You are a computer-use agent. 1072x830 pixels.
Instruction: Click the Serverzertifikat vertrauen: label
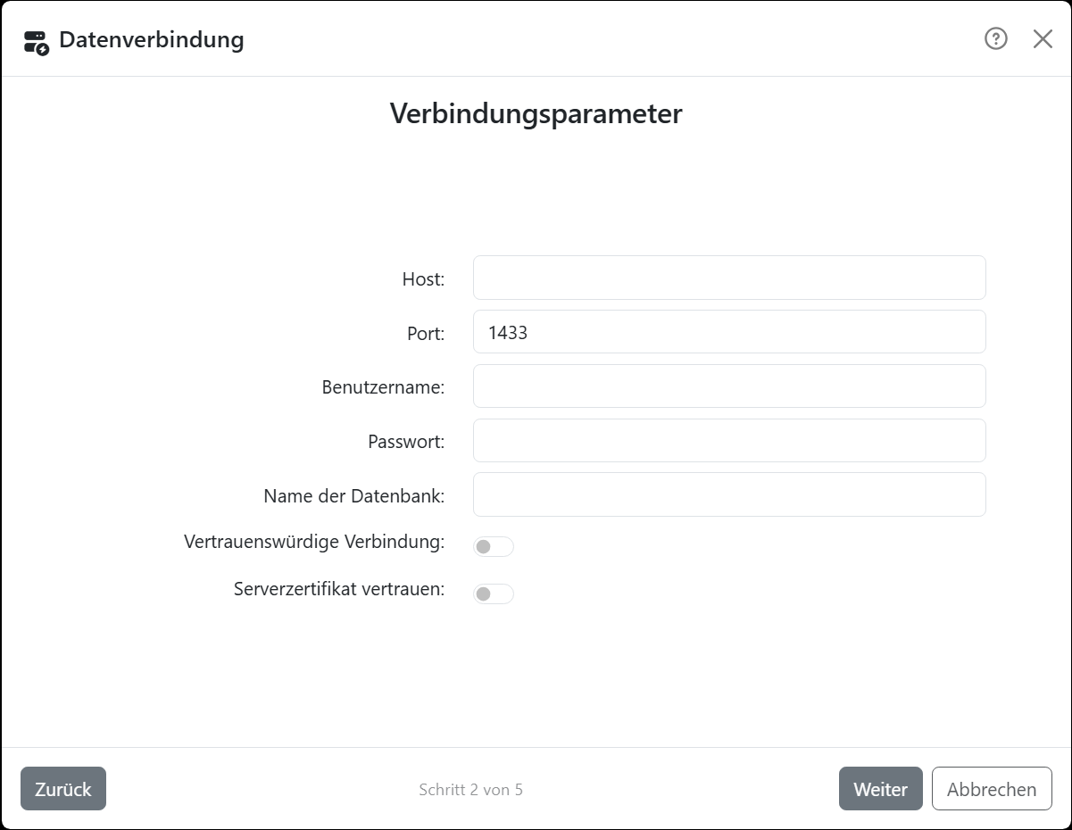point(339,589)
